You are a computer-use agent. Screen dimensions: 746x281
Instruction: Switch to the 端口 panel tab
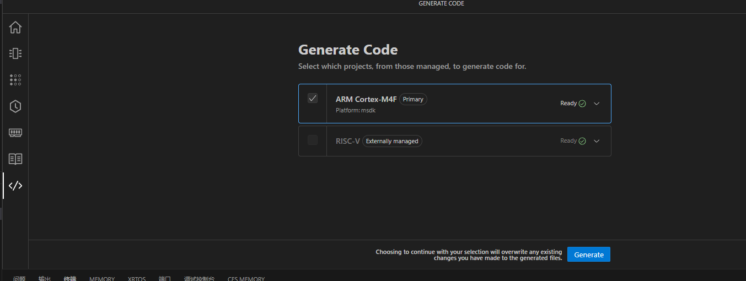[x=165, y=279]
